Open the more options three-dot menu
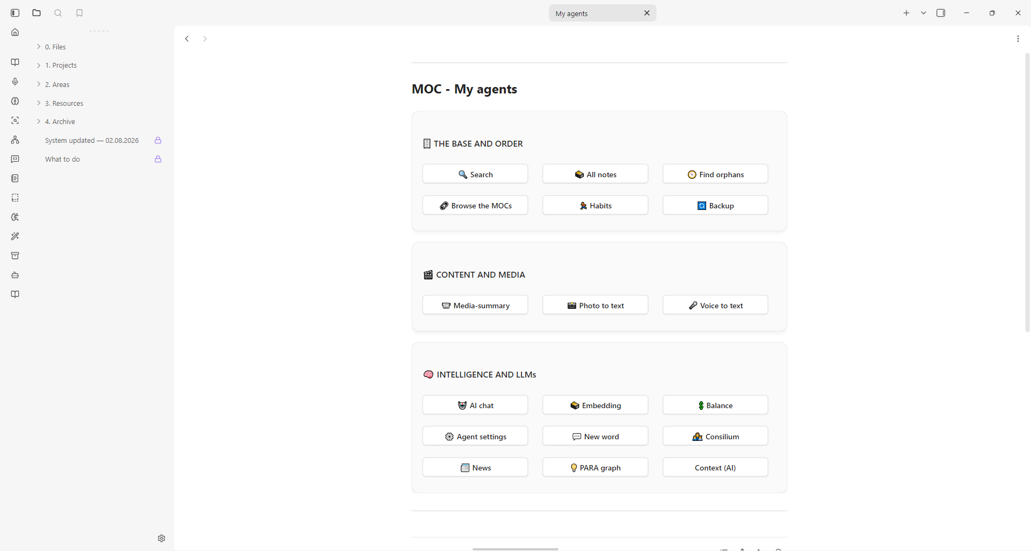 (1018, 39)
